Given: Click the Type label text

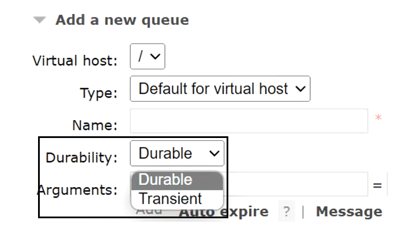Looking at the screenshot, I should point(99,93).
